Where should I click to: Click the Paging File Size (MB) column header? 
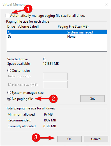point(73,27)
